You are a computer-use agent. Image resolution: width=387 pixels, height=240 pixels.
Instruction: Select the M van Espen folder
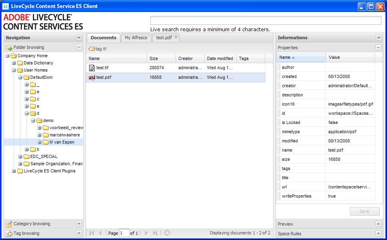[62, 142]
